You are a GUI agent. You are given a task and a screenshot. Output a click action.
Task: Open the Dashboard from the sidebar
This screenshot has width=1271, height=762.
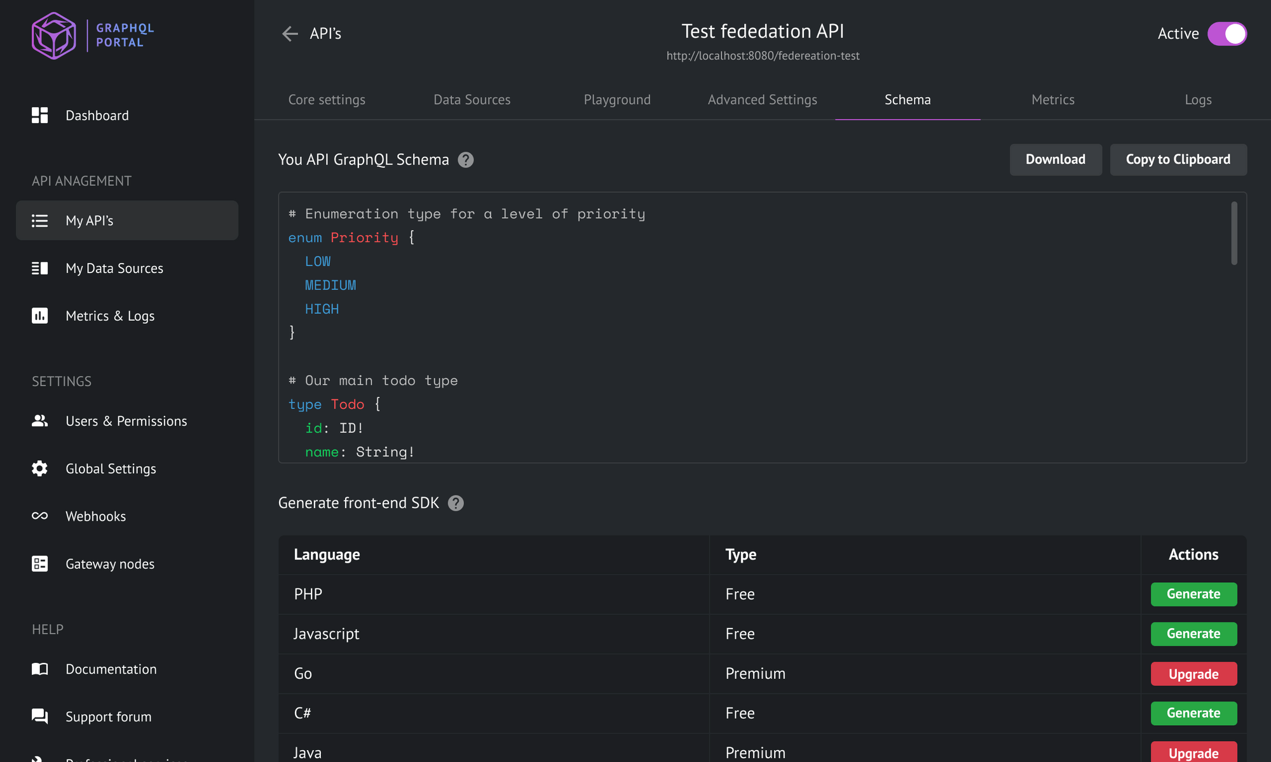[x=97, y=115]
